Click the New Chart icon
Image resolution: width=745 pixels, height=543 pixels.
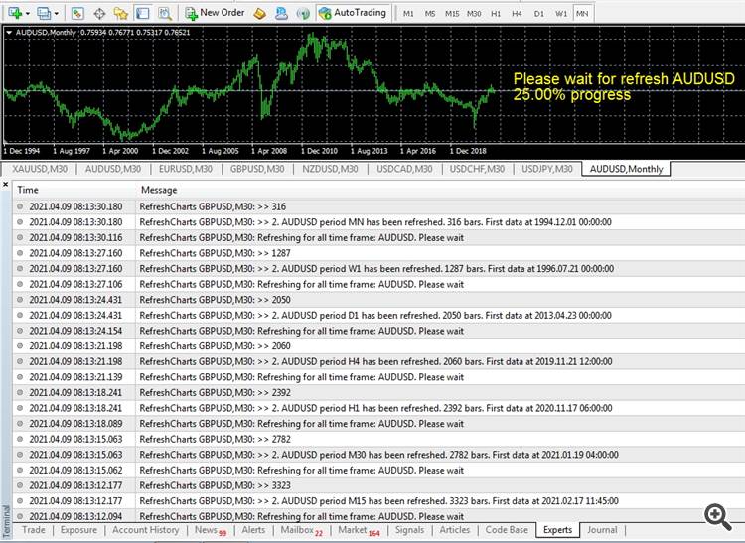pos(15,13)
